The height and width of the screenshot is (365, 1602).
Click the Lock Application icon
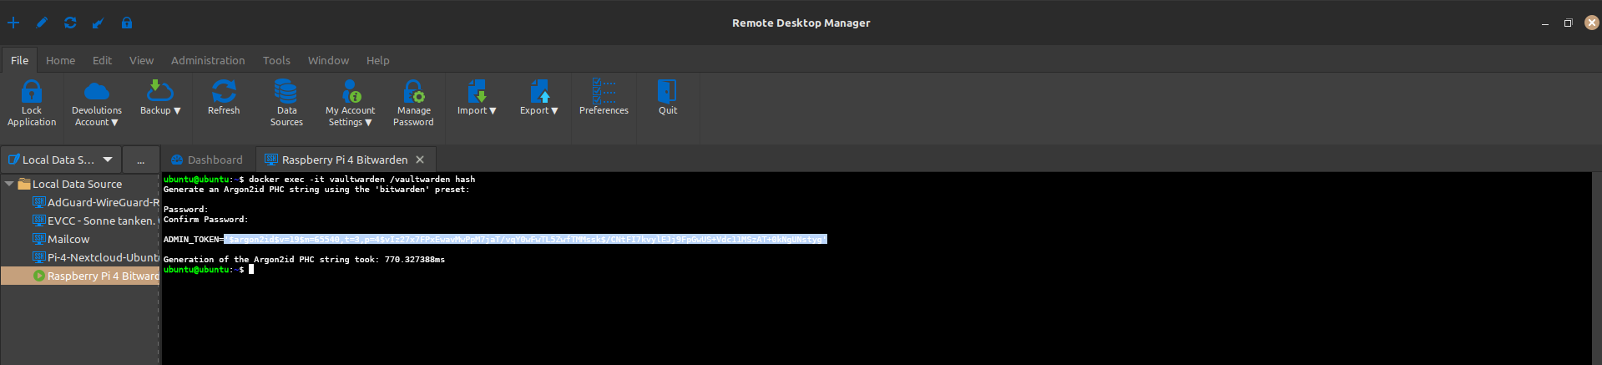[x=32, y=92]
